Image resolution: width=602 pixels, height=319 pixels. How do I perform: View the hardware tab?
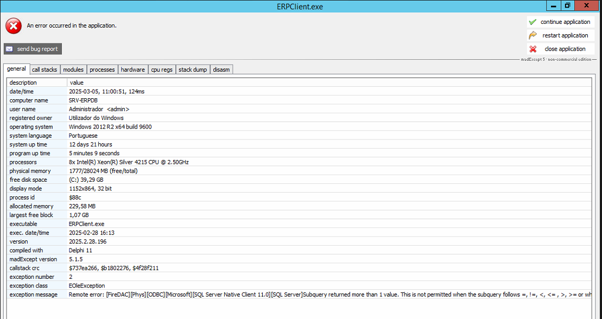133,69
